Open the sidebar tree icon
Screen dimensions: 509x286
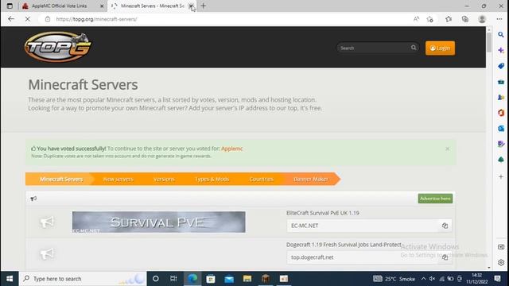[x=501, y=160]
